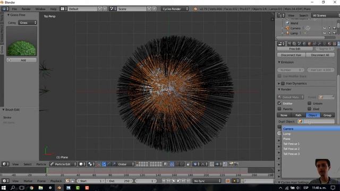Open the Categ Grass dropdown

point(28,23)
